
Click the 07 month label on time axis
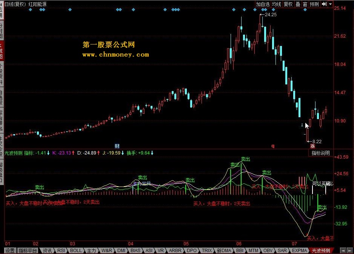click(294, 243)
